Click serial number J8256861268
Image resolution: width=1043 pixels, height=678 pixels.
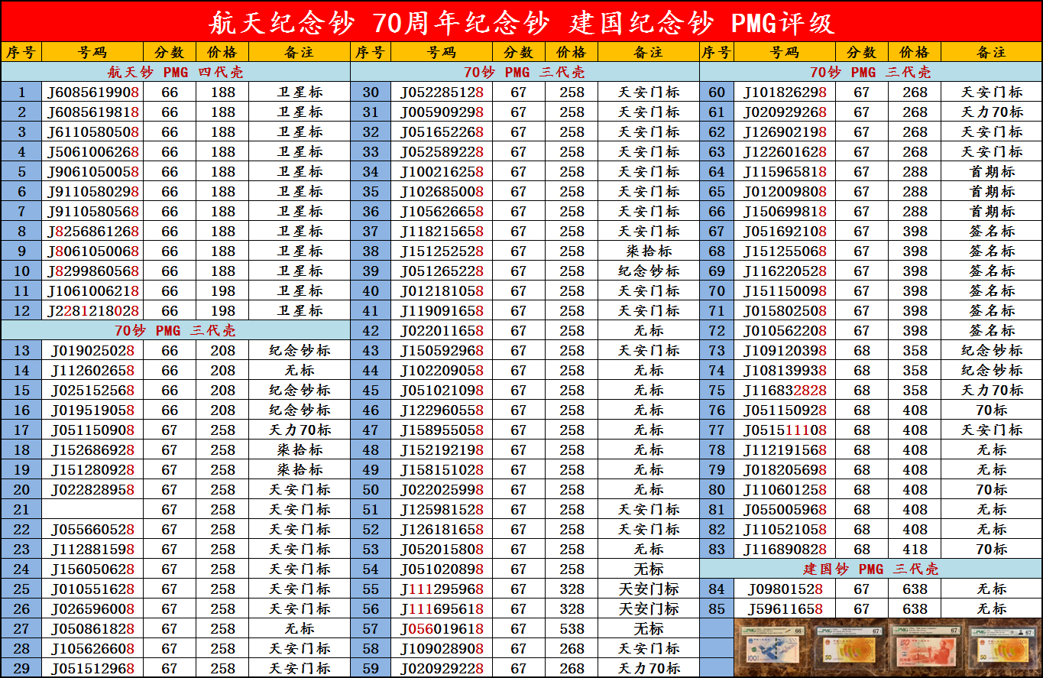[92, 231]
